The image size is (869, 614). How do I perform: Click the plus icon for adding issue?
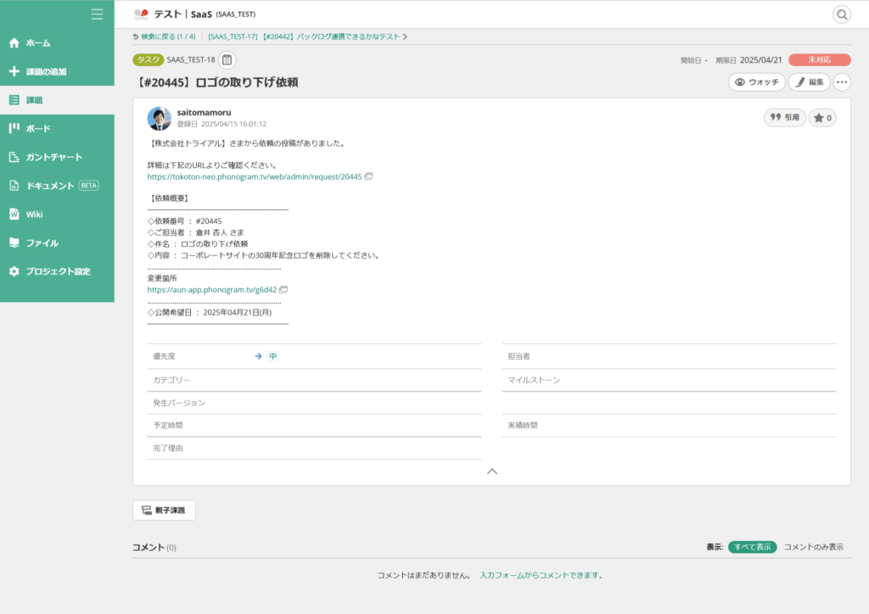coord(14,71)
